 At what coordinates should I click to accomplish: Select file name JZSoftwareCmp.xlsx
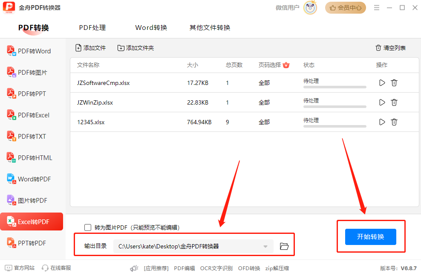[x=104, y=83]
